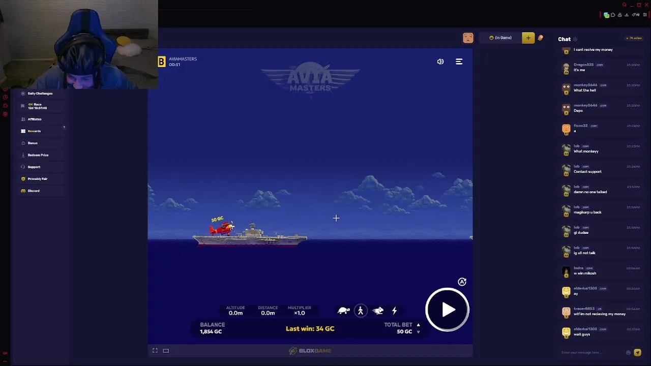
Task: Open the game hamburger menu
Action: [459, 62]
